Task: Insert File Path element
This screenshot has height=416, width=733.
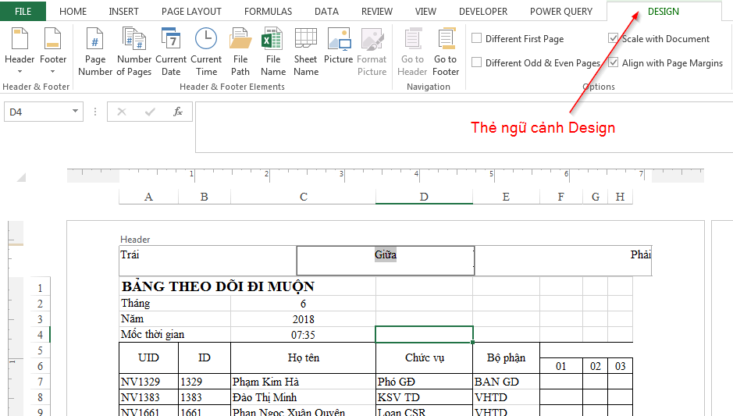Action: point(240,52)
